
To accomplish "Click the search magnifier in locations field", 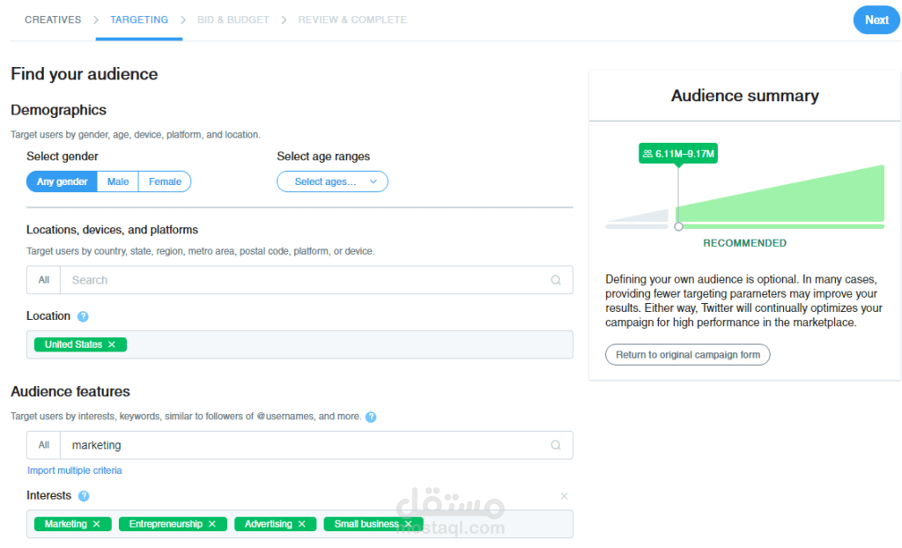I will point(556,279).
